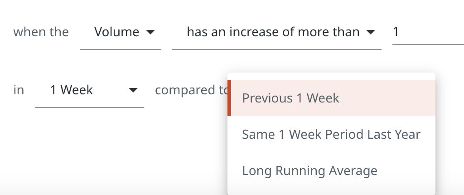Click the underline of the threshold number field
This screenshot has width=464, height=195.
[x=428, y=44]
